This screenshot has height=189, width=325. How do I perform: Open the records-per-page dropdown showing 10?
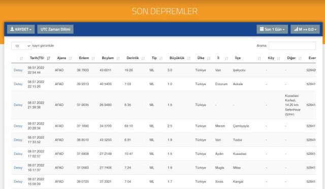tap(21, 46)
